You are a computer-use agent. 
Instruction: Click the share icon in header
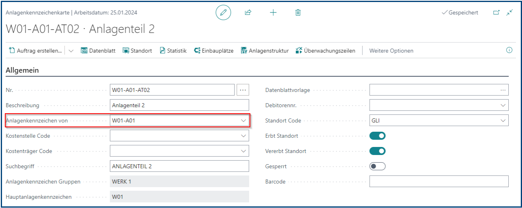pos(248,12)
